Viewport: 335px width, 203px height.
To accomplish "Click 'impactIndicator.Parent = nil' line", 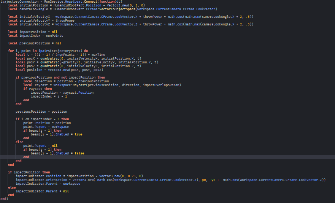I will click(x=42, y=191).
